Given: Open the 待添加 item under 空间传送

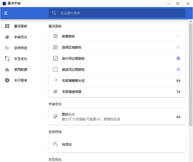Looking at the screenshot, I should pos(117,144).
